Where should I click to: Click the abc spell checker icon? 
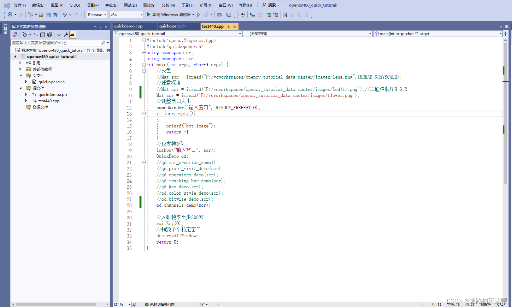(x=243, y=15)
